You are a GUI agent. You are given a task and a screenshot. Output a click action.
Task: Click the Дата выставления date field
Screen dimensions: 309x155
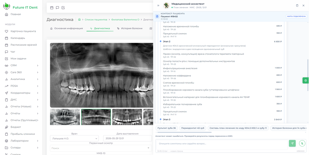pos(127,138)
